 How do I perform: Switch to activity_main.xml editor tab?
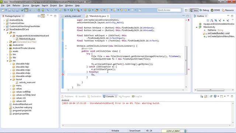pos(73,16)
